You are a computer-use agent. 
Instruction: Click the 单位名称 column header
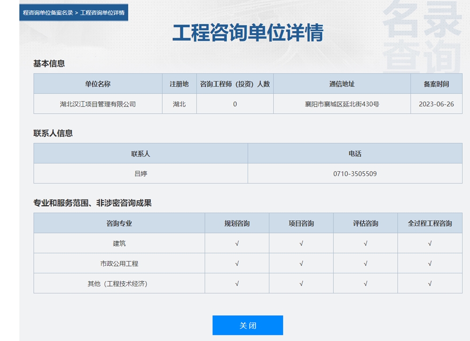[98, 84]
